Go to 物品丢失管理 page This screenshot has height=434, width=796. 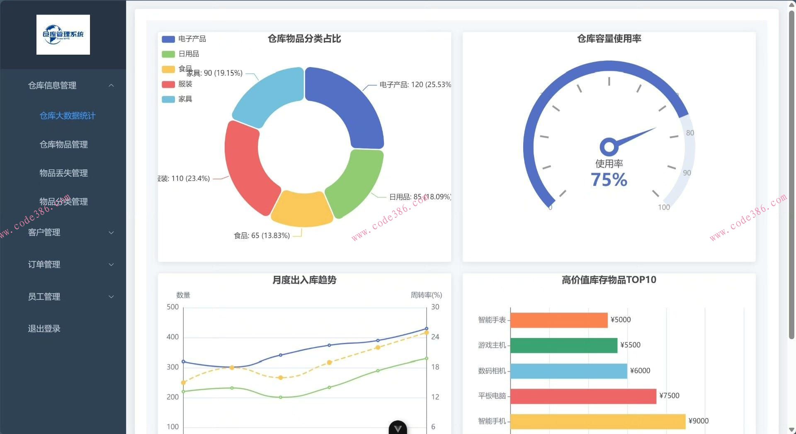(63, 173)
